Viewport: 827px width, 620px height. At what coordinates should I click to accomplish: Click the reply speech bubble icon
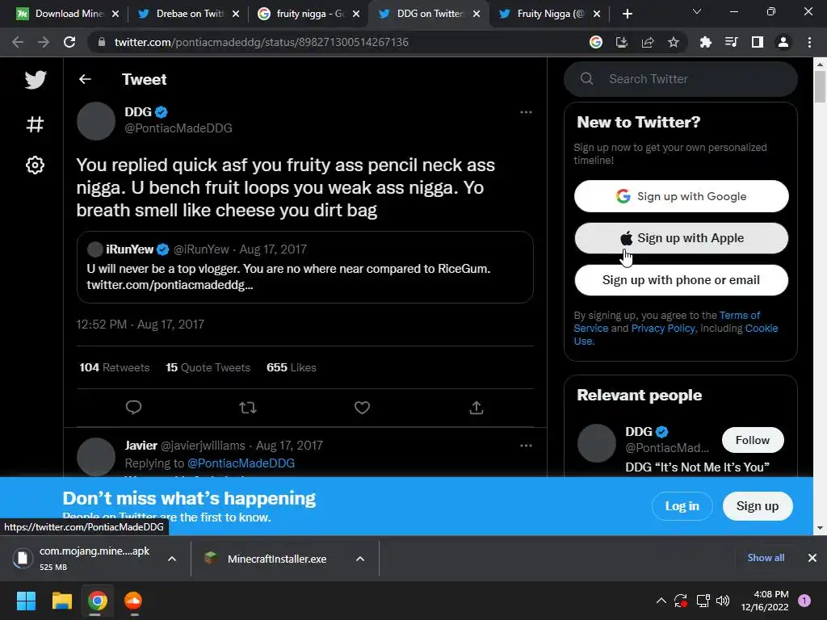[x=134, y=408]
